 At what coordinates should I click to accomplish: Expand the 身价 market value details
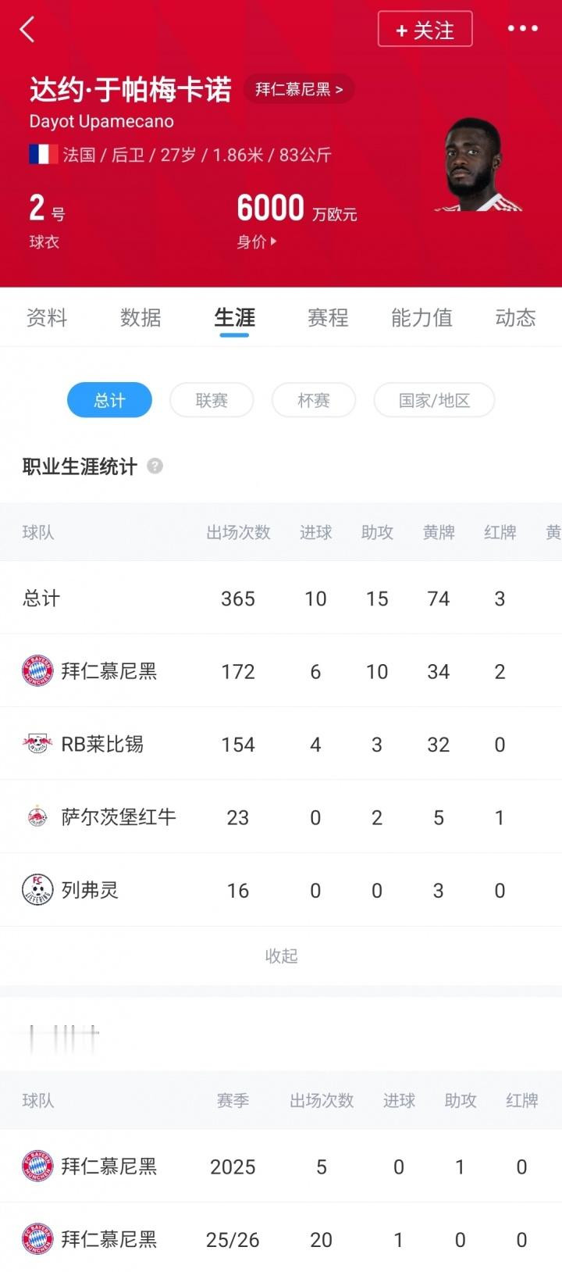coord(257,242)
